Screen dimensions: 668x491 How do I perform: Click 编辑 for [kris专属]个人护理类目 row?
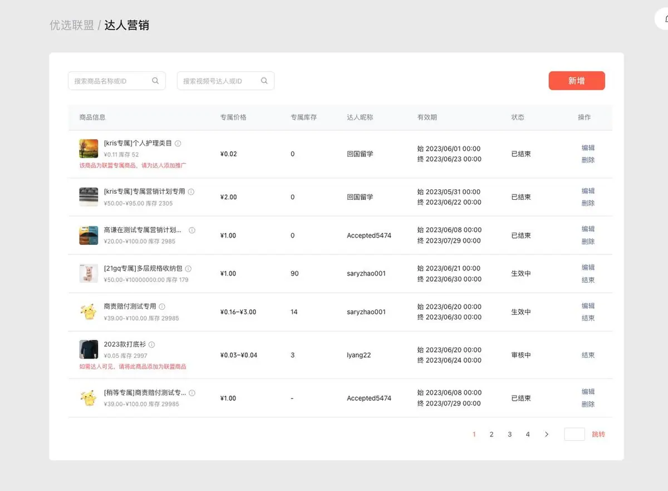click(588, 148)
